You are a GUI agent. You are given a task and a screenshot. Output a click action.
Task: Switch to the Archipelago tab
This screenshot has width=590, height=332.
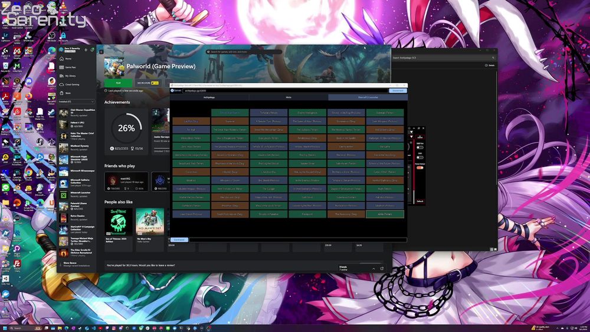tap(209, 97)
